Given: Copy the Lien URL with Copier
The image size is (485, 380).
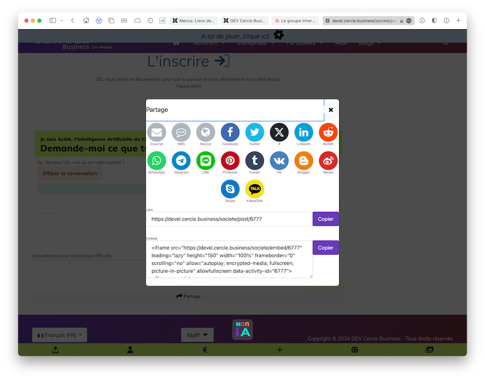Looking at the screenshot, I should point(326,219).
